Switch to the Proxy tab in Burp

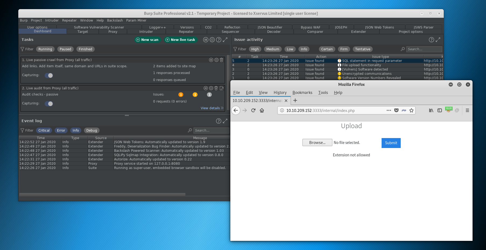pyautogui.click(x=113, y=32)
